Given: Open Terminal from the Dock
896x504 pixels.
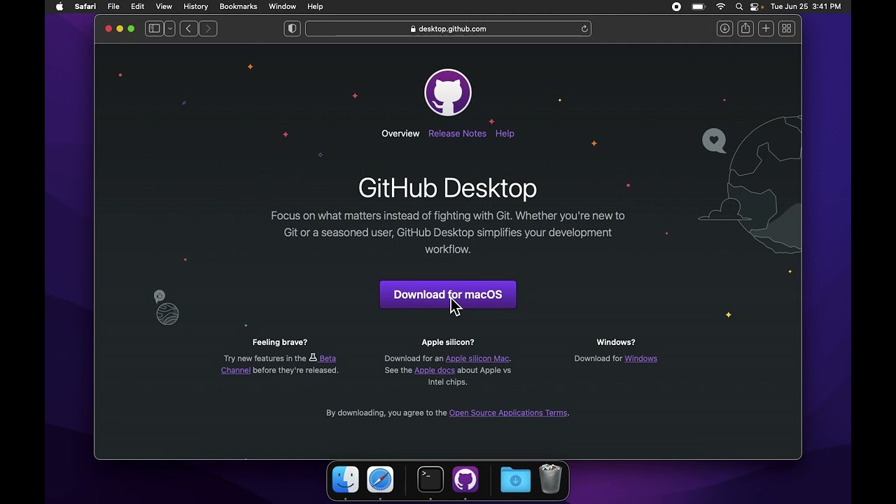Looking at the screenshot, I should (x=430, y=480).
